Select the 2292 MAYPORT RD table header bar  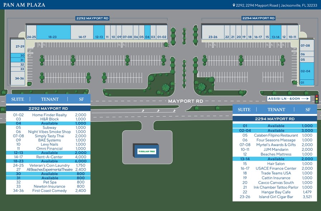[48, 108]
